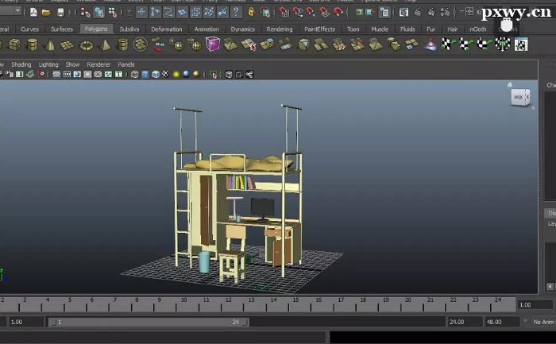Create a polygon cone from the shelf

[x=49, y=44]
